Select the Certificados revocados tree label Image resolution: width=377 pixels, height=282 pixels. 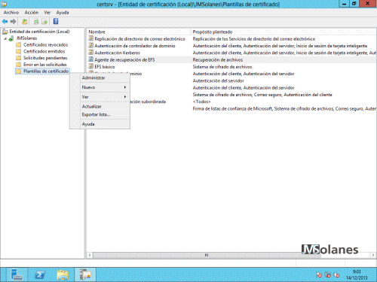point(46,45)
